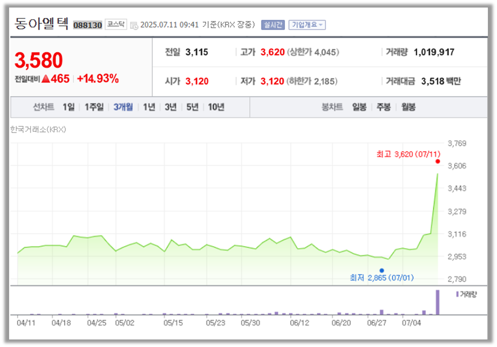Image resolution: width=497 pixels, height=347 pixels.
Task: Click the red highest-price dot
Action: (x=437, y=161)
